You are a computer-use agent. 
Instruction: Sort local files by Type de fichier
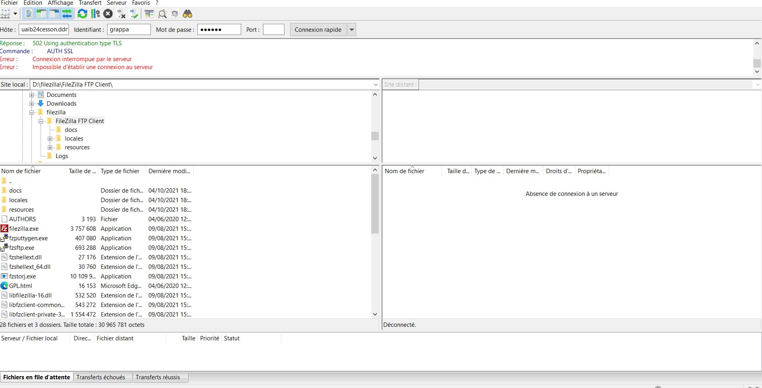pyautogui.click(x=120, y=171)
